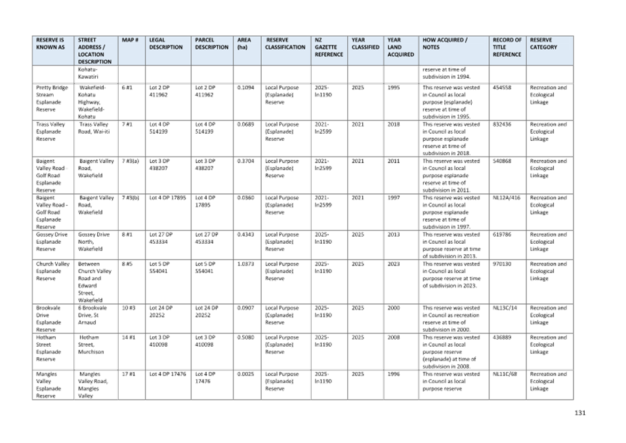Click the Area value in the bottom table row

click(245, 374)
